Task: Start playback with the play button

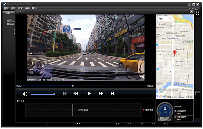Action: click(x=89, y=93)
